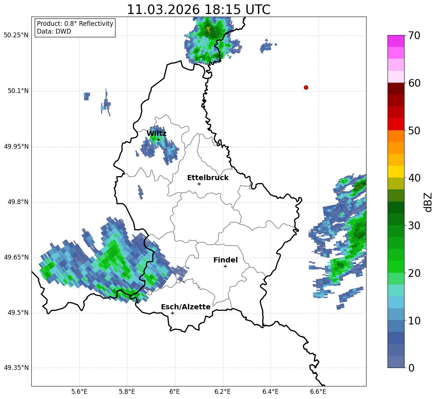
Task: Click the 49.35°N latitude label
Action: [x=16, y=368]
